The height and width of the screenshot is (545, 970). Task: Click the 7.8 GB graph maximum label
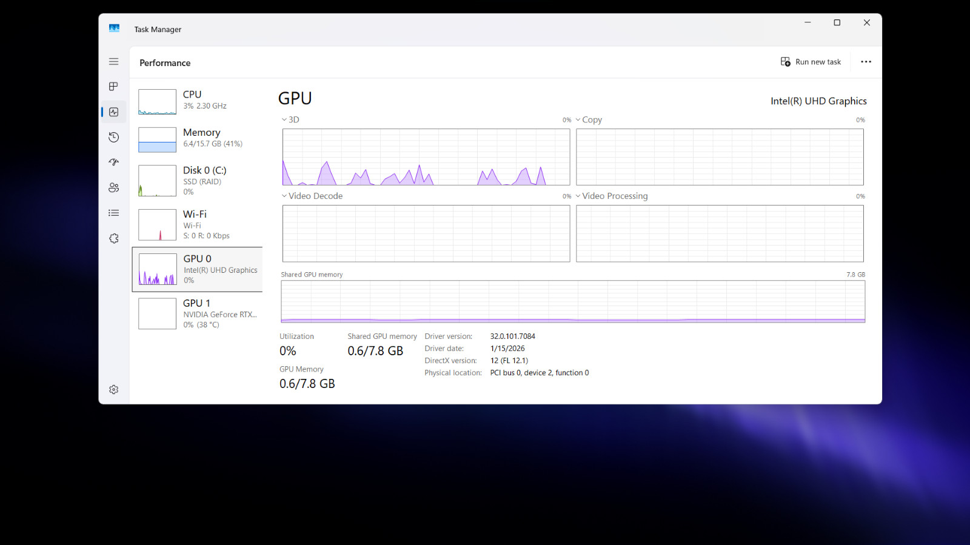856,275
